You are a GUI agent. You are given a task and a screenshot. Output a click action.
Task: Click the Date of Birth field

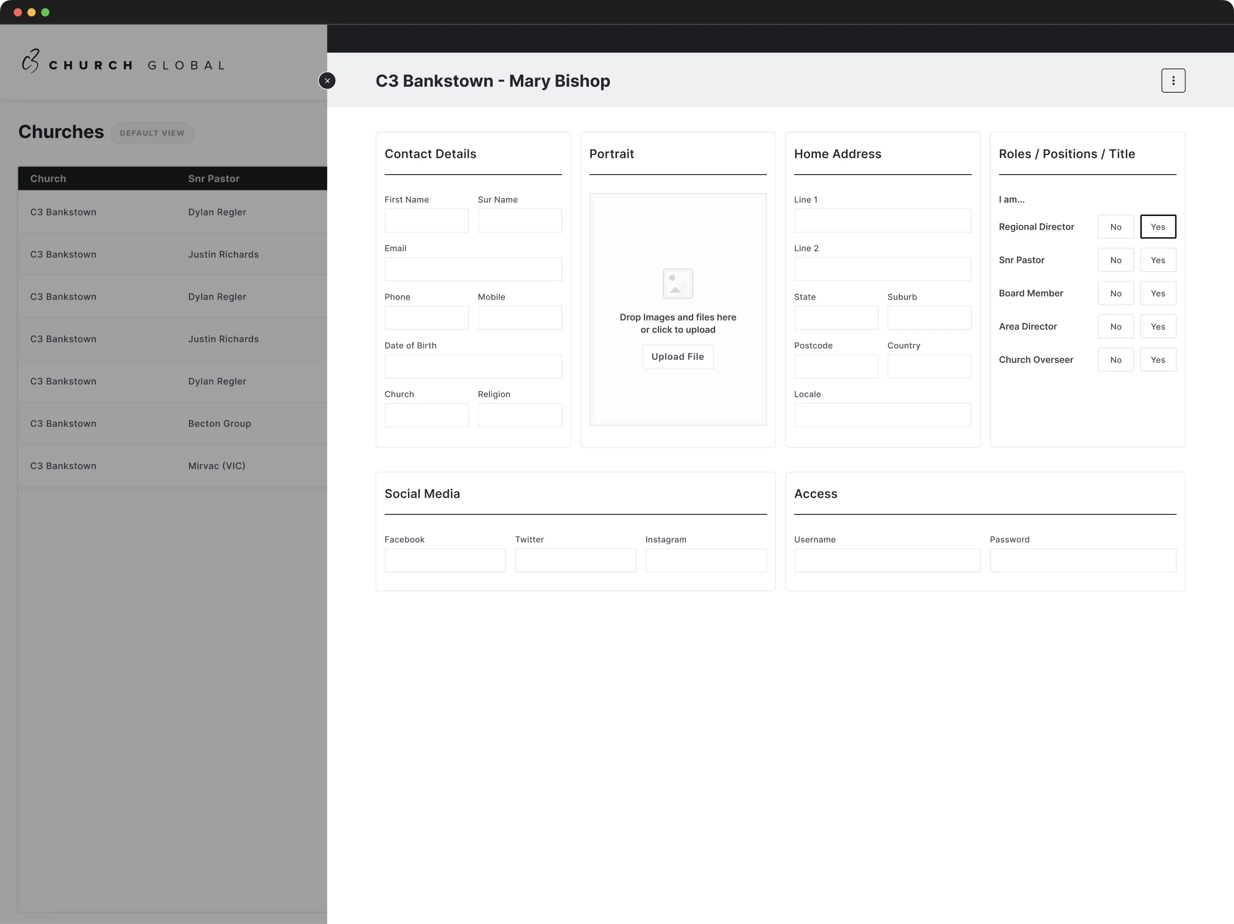pos(473,366)
